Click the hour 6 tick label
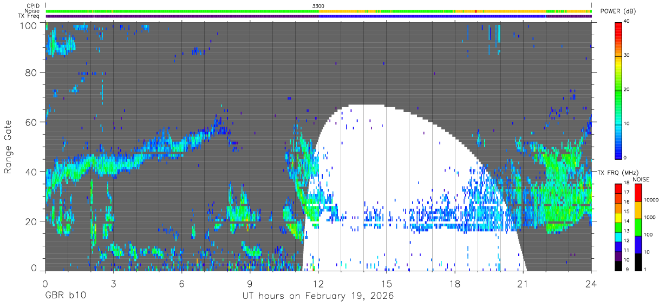665x307 pixels. tap(181, 283)
